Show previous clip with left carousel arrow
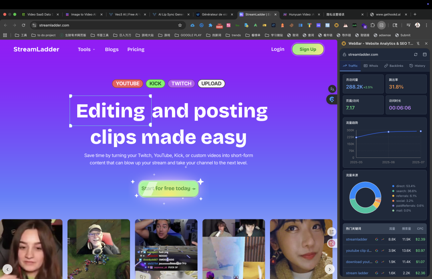Screen dimensions: 432x279 tap(8, 269)
